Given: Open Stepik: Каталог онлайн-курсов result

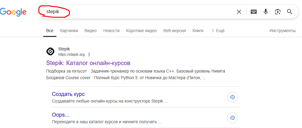Looking at the screenshot, I should pos(88,63).
